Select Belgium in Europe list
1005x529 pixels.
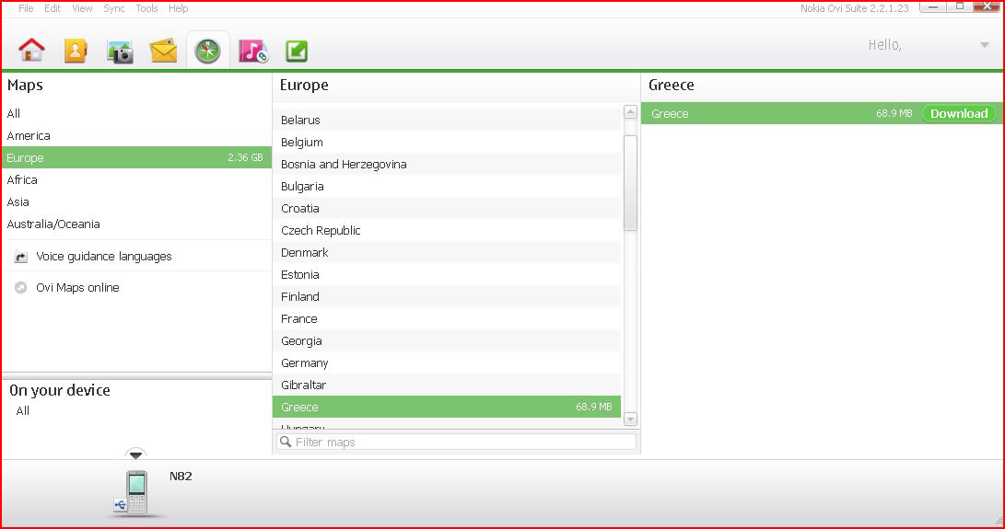tap(447, 143)
